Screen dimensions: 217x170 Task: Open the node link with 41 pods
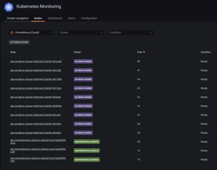[x=36, y=106]
